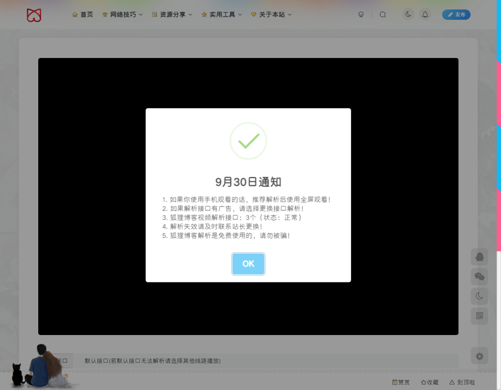
Task: Expand the 实用工具 dropdown menu
Action: click(222, 15)
